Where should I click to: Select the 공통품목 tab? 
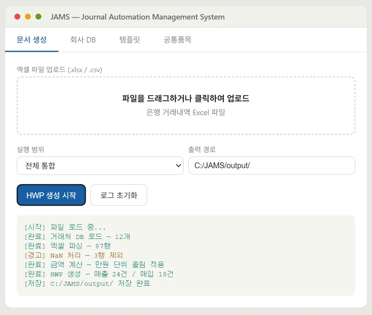[x=177, y=40]
